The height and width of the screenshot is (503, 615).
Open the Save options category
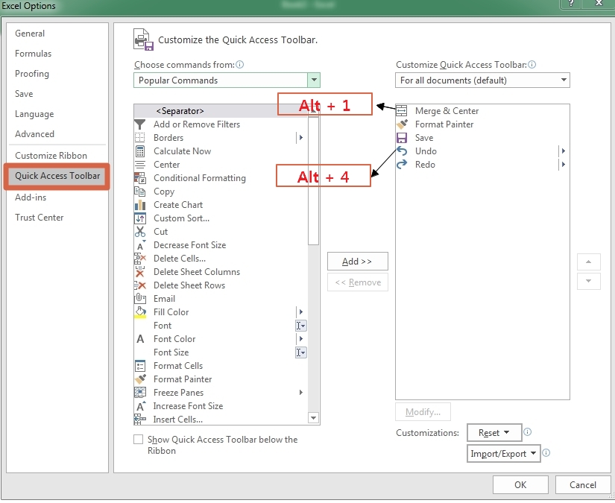[24, 94]
